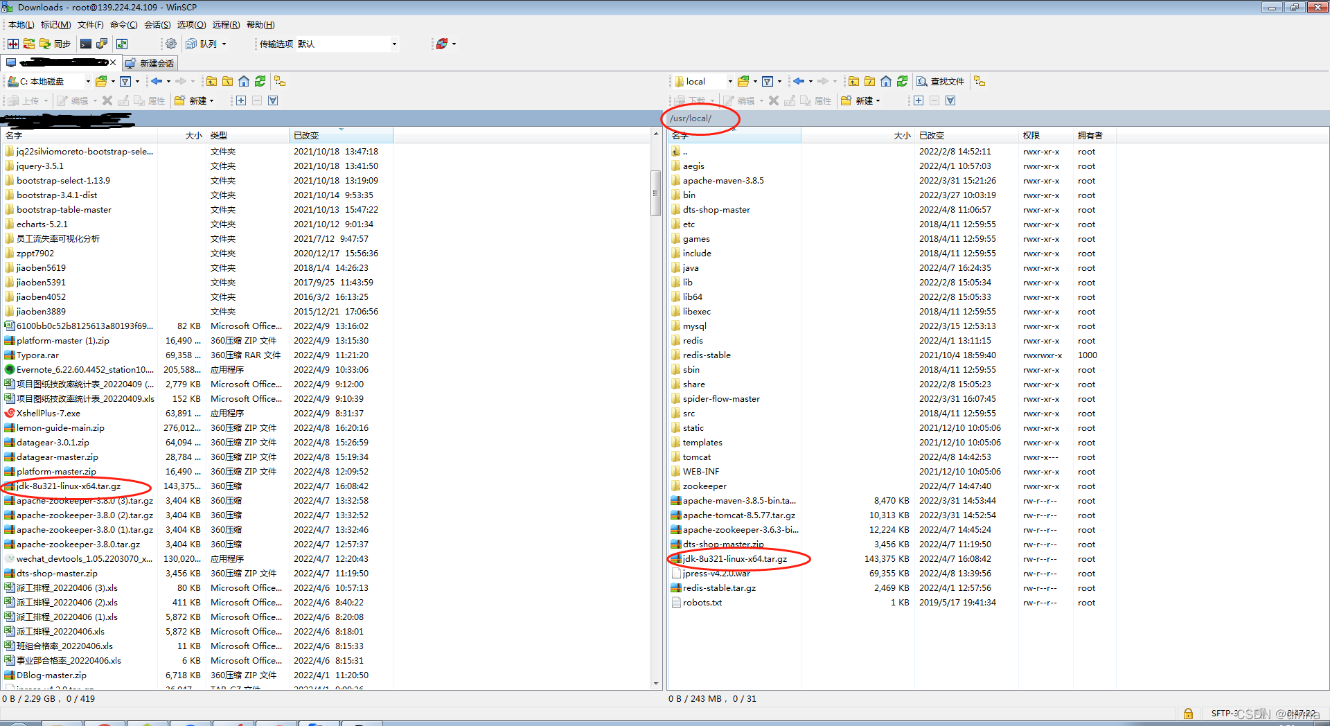Image resolution: width=1330 pixels, height=726 pixels.
Task: Open the 新建会话 new session tab
Action: pos(150,63)
